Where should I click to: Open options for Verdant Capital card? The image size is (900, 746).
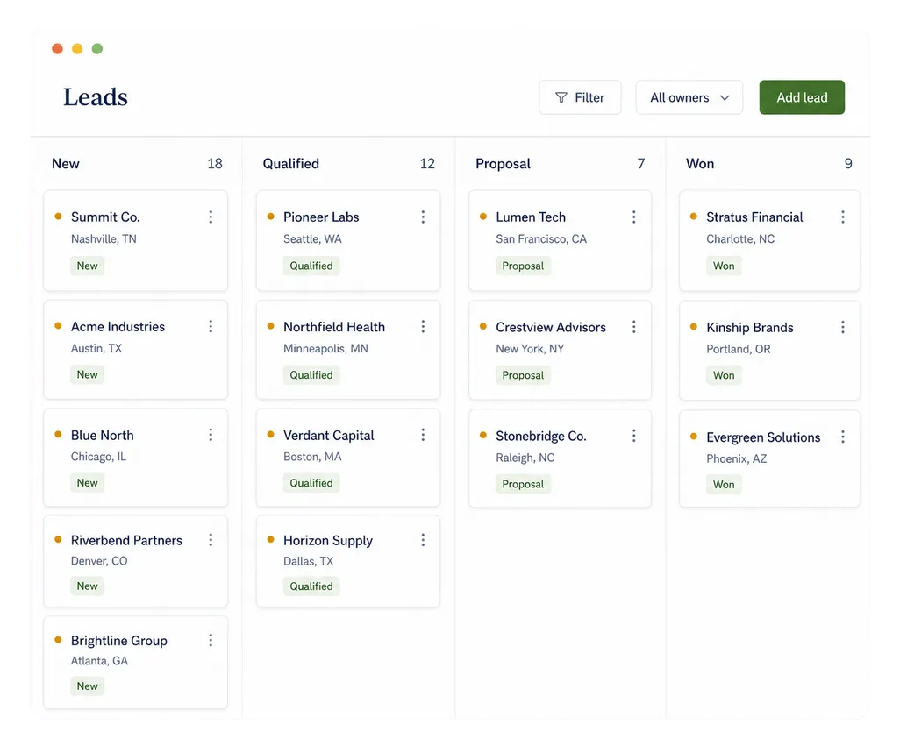423,435
